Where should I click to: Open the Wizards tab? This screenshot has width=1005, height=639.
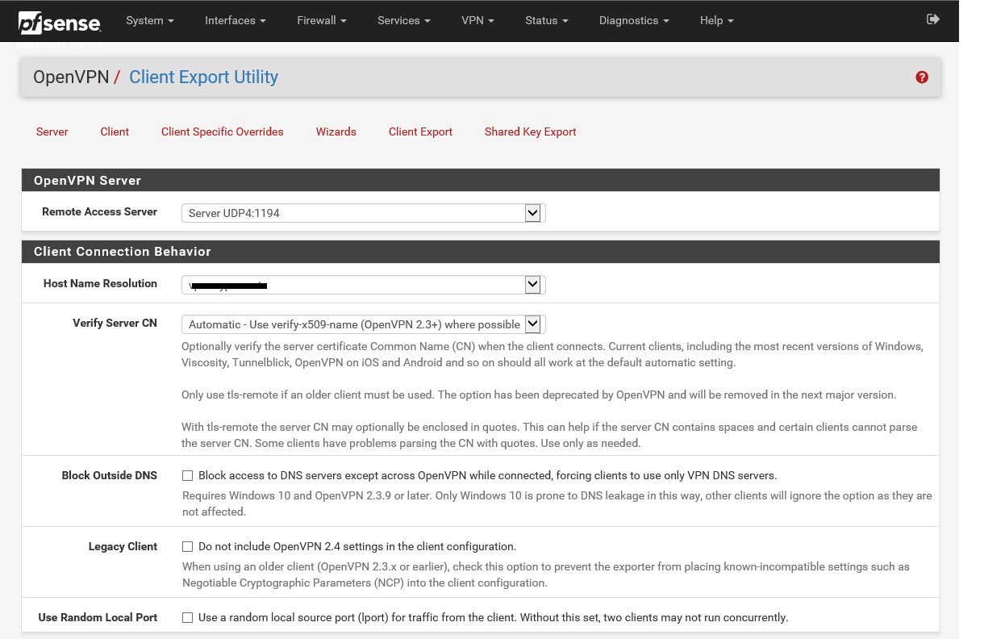336,132
